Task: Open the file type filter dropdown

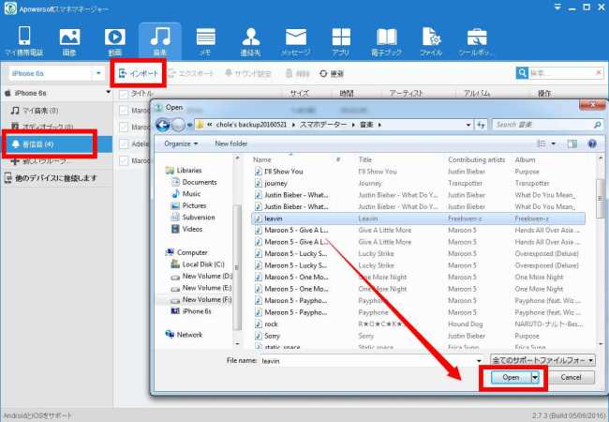Action: [x=542, y=361]
